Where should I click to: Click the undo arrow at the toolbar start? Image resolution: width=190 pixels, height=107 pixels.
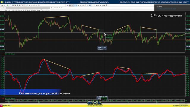click(x=2, y=5)
